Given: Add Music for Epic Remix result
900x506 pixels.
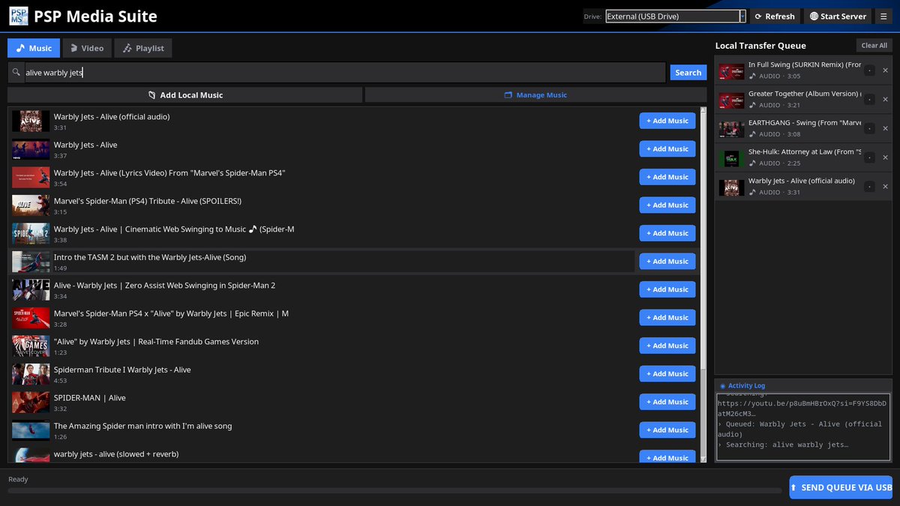Looking at the screenshot, I should pyautogui.click(x=667, y=318).
